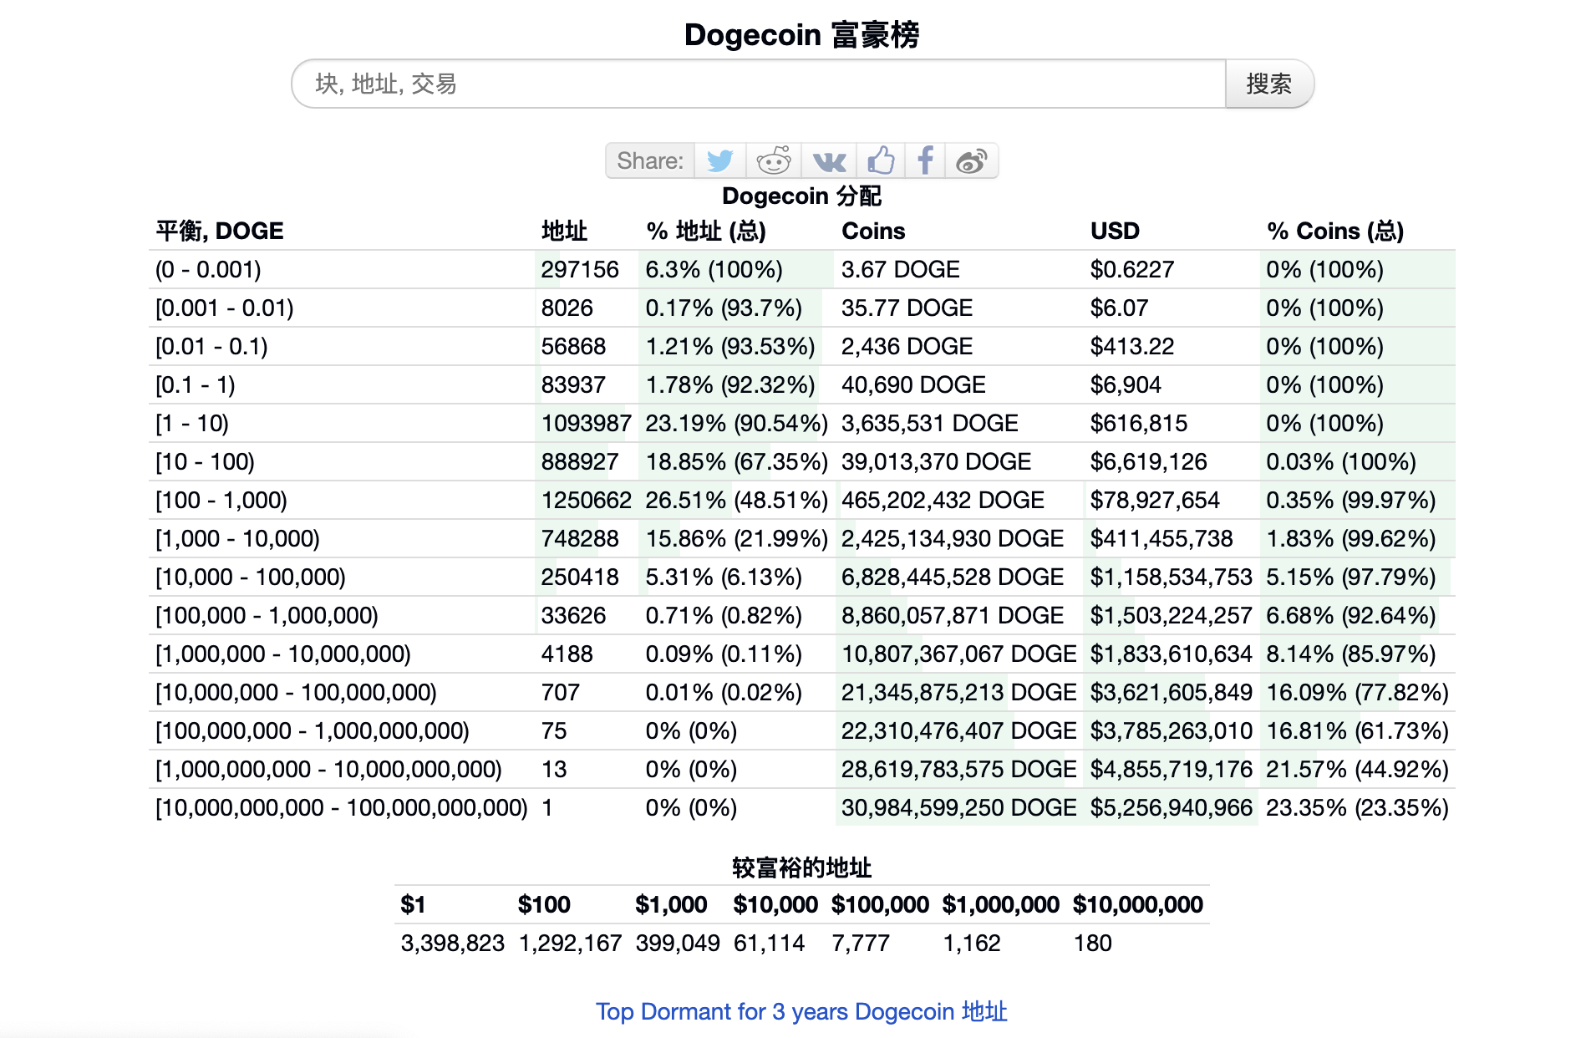
Task: Click the 28,619,783,575 DOGE coins value
Action: click(958, 769)
